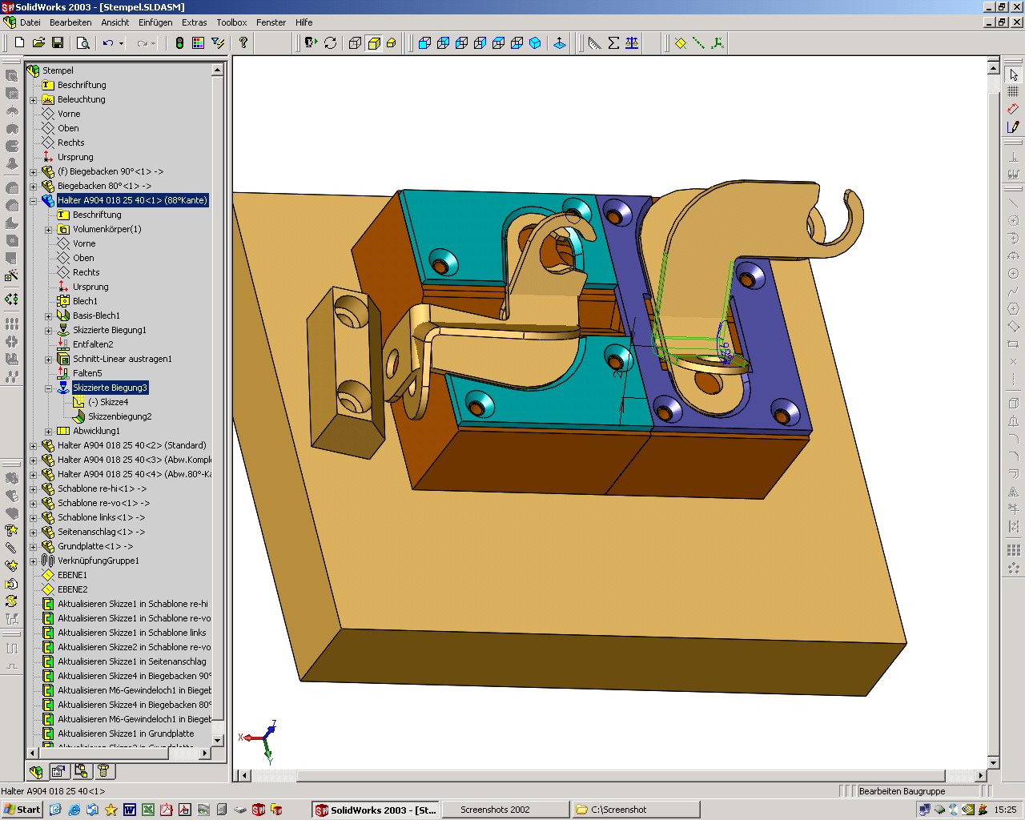This screenshot has height=820, width=1025.
Task: Click the Mass Properties sigma icon
Action: pyautogui.click(x=613, y=43)
